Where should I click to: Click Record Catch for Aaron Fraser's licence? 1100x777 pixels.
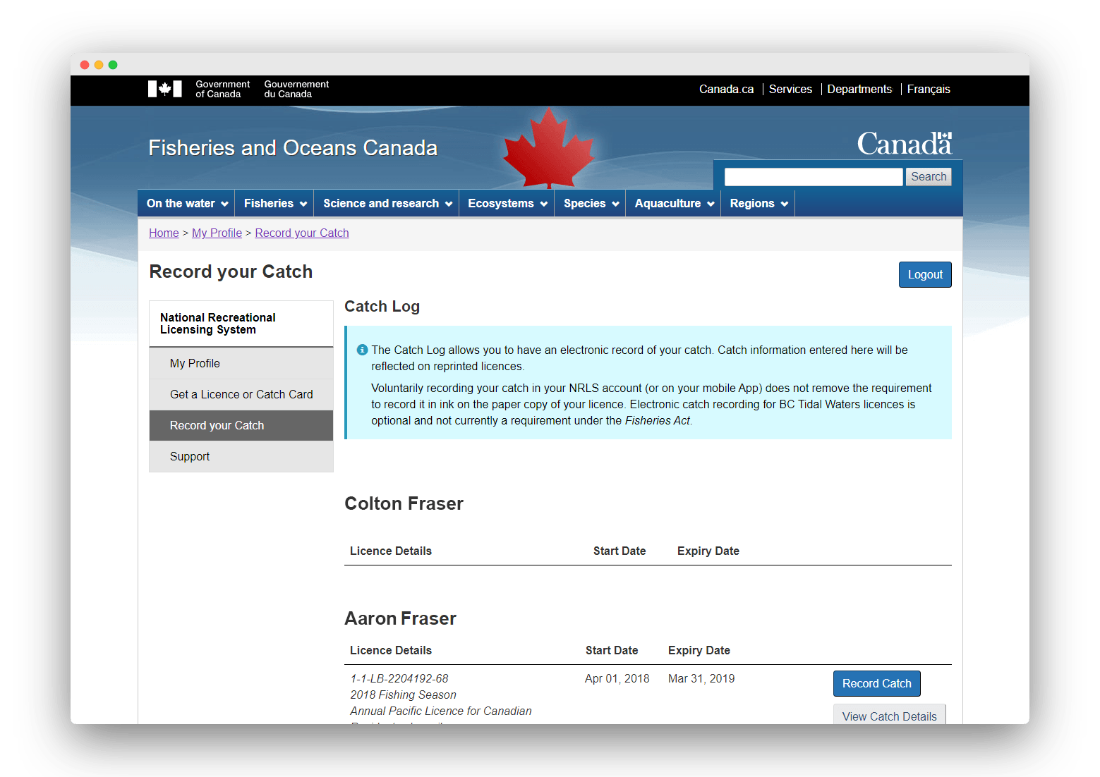click(877, 684)
